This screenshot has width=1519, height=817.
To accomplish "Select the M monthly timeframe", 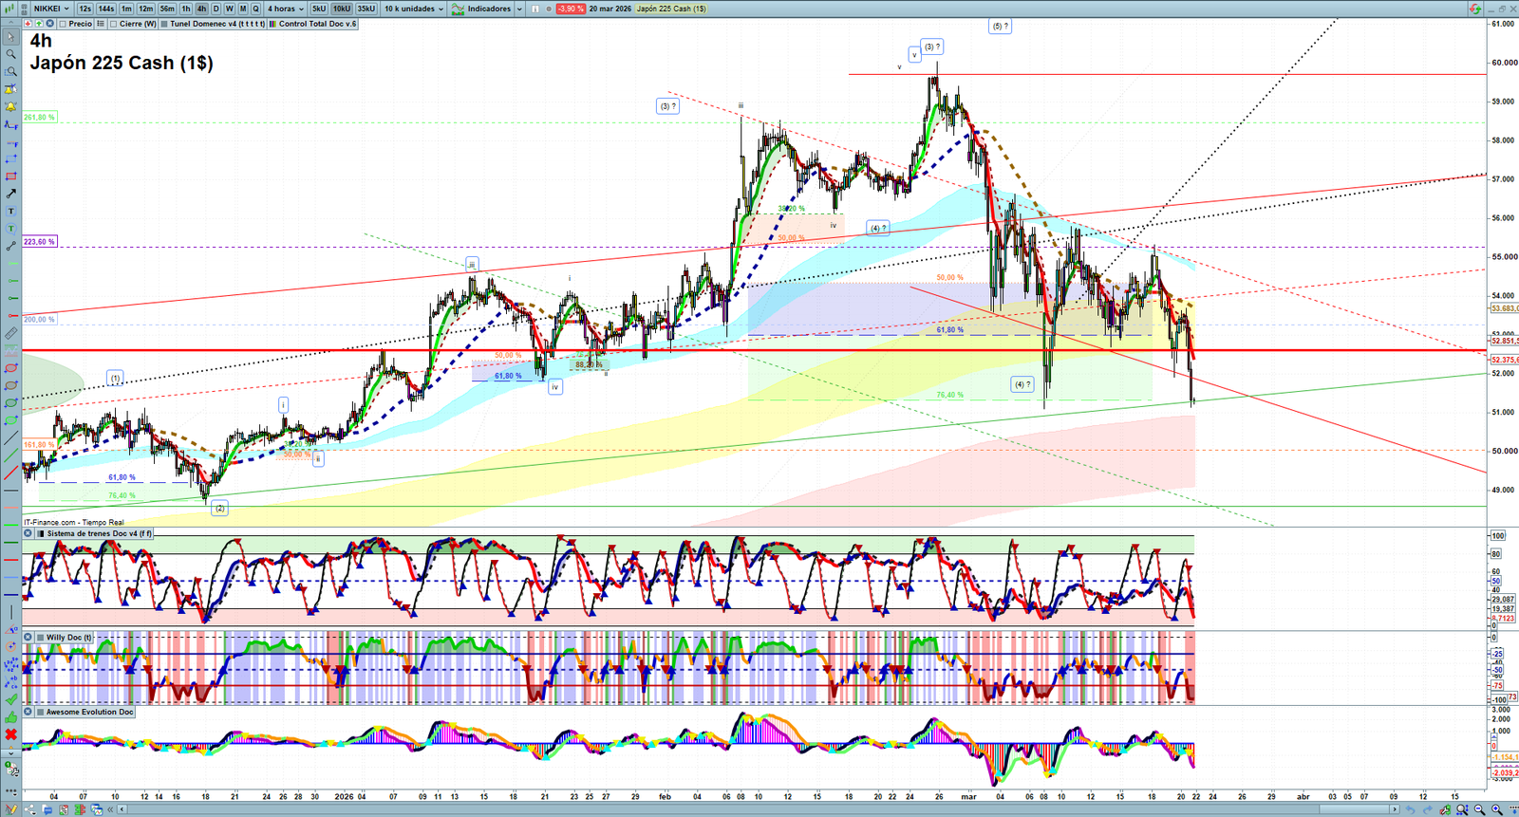I will coord(242,9).
